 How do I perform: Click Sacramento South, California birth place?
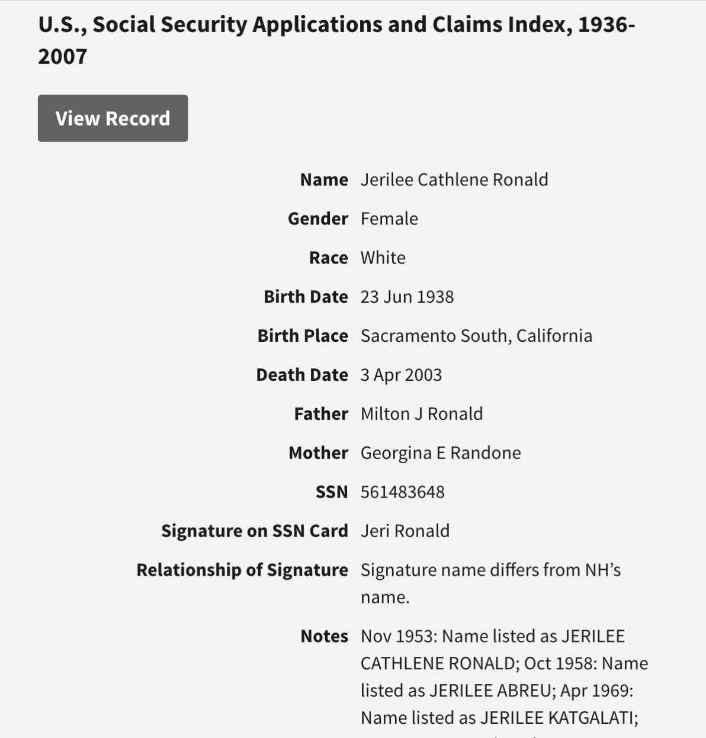[x=476, y=336]
